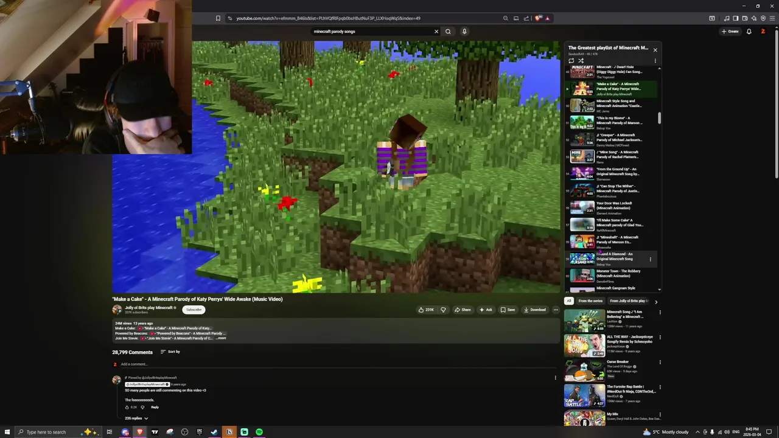The width and height of the screenshot is (779, 438).
Task: Open playlist panel more options menu
Action: click(655, 61)
